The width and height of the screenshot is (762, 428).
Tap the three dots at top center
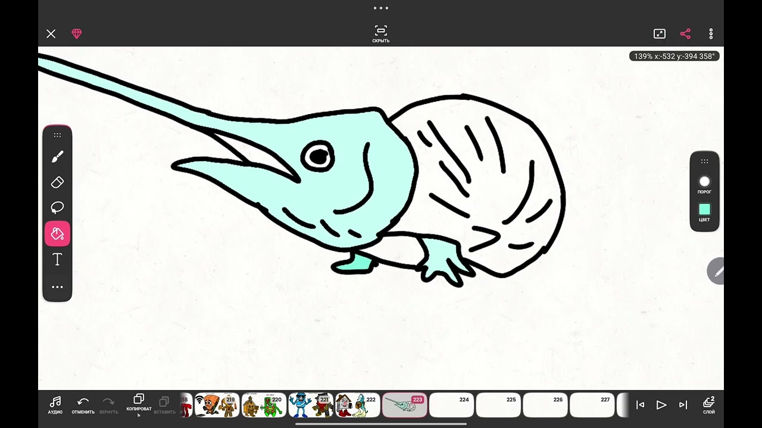(x=381, y=8)
